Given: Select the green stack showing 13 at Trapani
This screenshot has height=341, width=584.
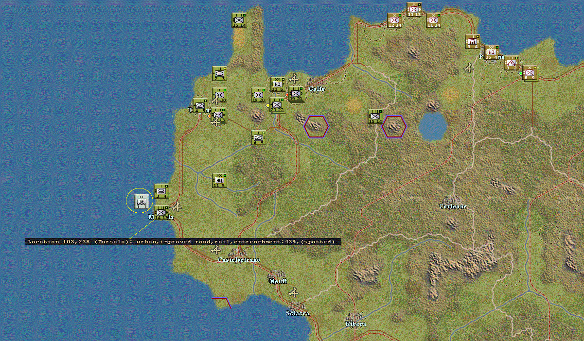Looking at the screenshot, I should [219, 116].
